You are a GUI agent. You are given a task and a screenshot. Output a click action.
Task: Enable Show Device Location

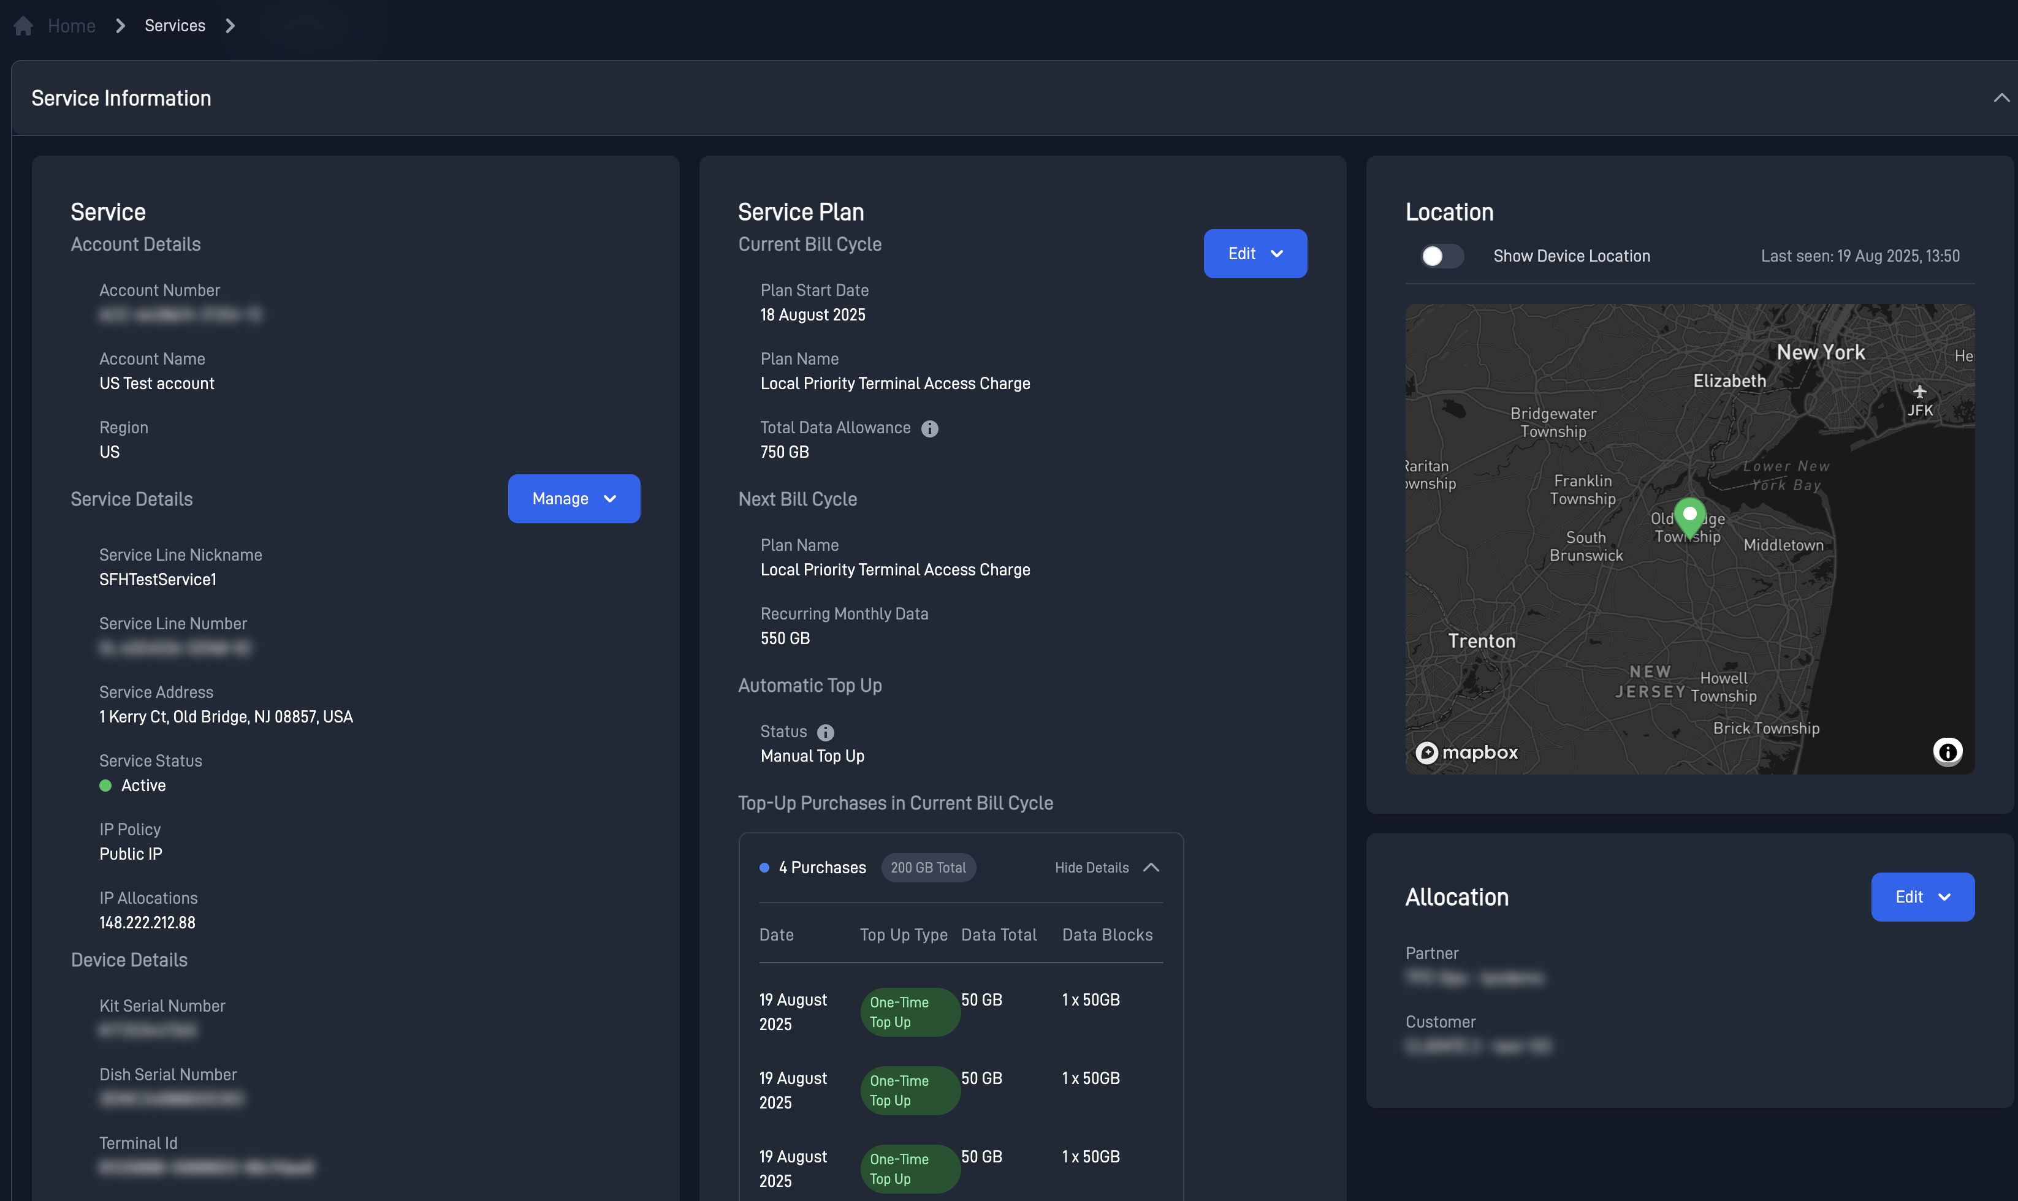[x=1442, y=256]
